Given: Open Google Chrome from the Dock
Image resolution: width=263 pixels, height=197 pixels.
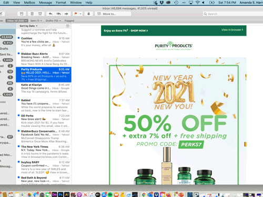Looking at the screenshot, I should point(144,194).
